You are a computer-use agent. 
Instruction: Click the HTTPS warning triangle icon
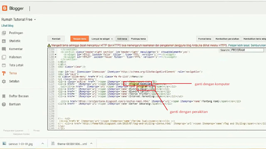[x=49, y=45]
